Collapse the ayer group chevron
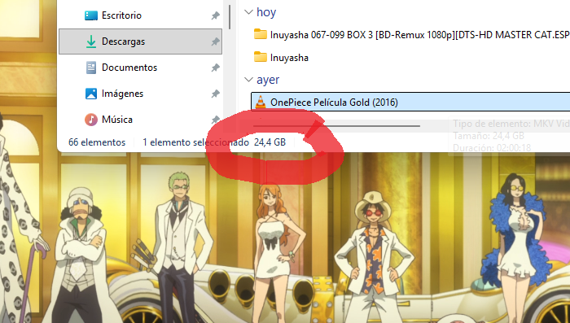 point(248,79)
